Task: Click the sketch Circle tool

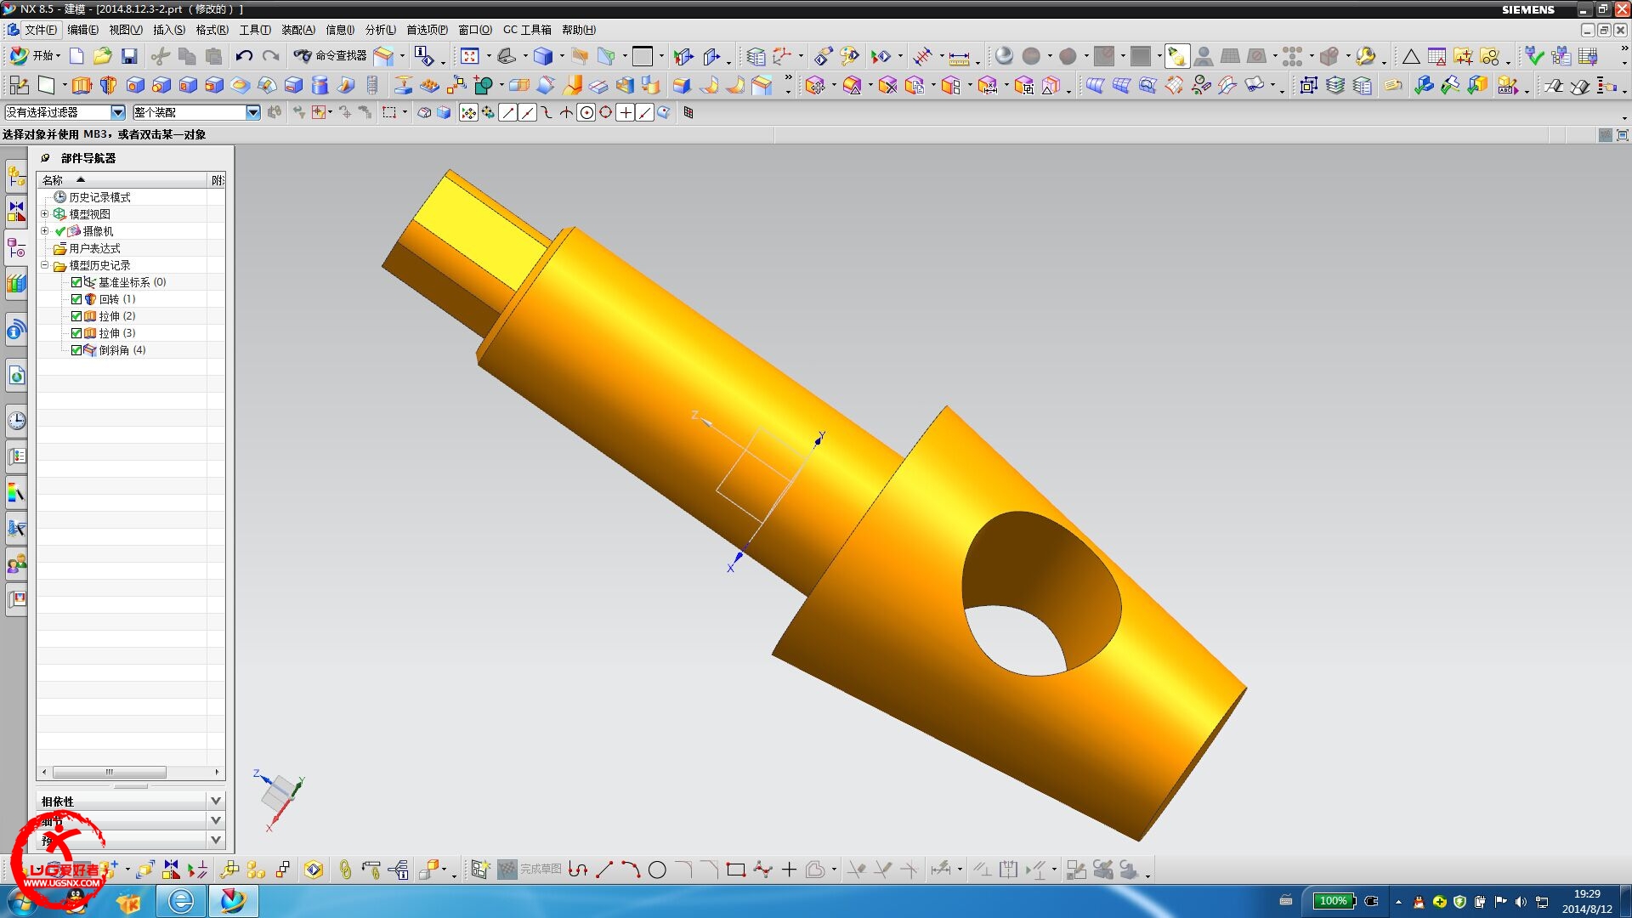Action: tap(657, 870)
